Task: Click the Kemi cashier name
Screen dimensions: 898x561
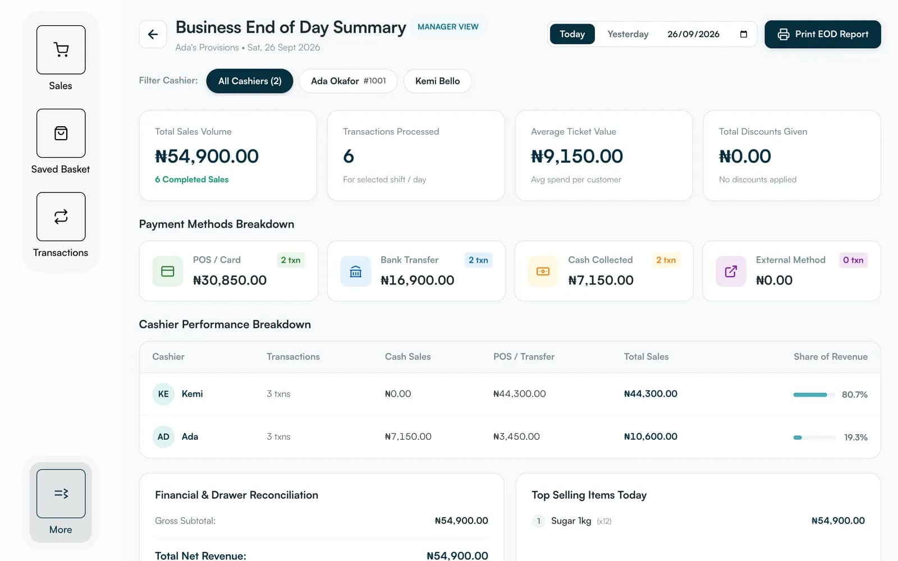Action: click(193, 394)
